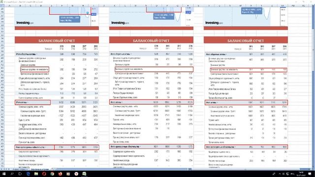Click Денежные средства и эквиваленты in middle table
Image resolution: width=315 pixels, height=177 pixels.
(x=129, y=69)
